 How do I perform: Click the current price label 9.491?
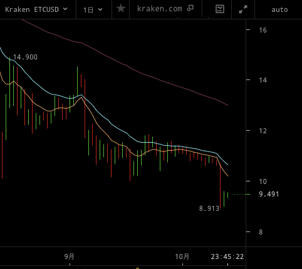coord(269,194)
